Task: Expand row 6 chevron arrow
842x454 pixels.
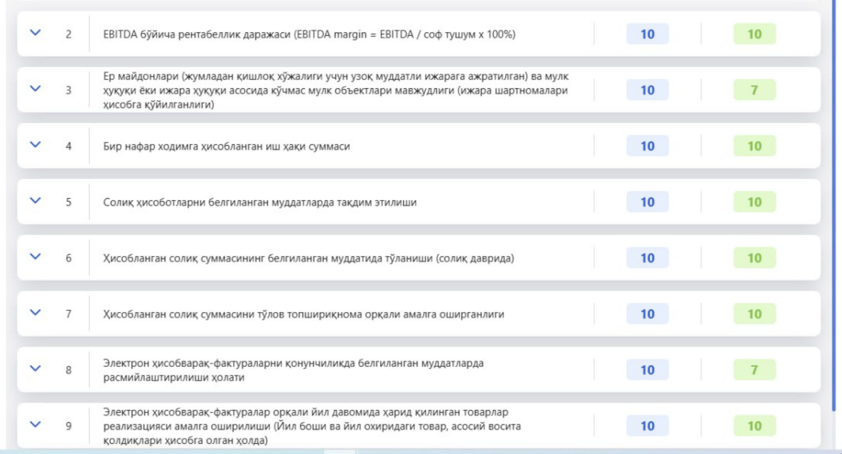Action: [35, 257]
